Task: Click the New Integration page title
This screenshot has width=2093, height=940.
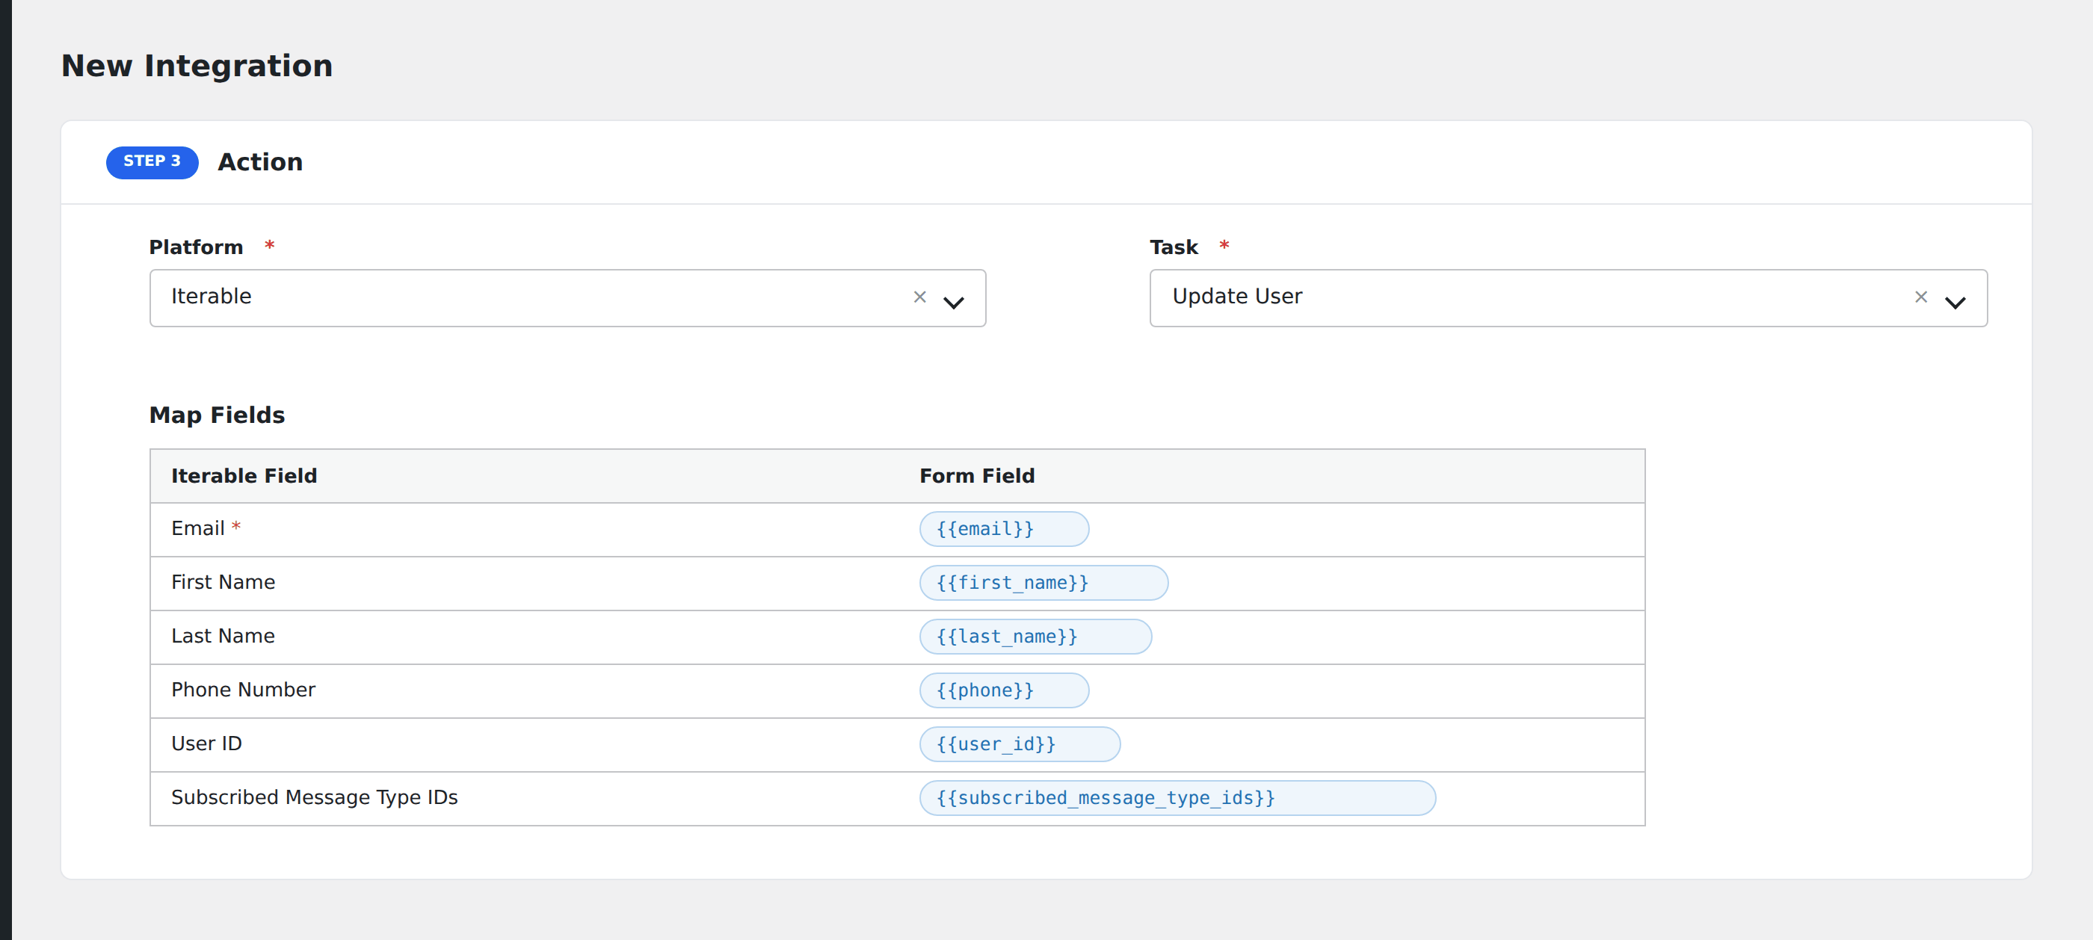Action: click(197, 66)
